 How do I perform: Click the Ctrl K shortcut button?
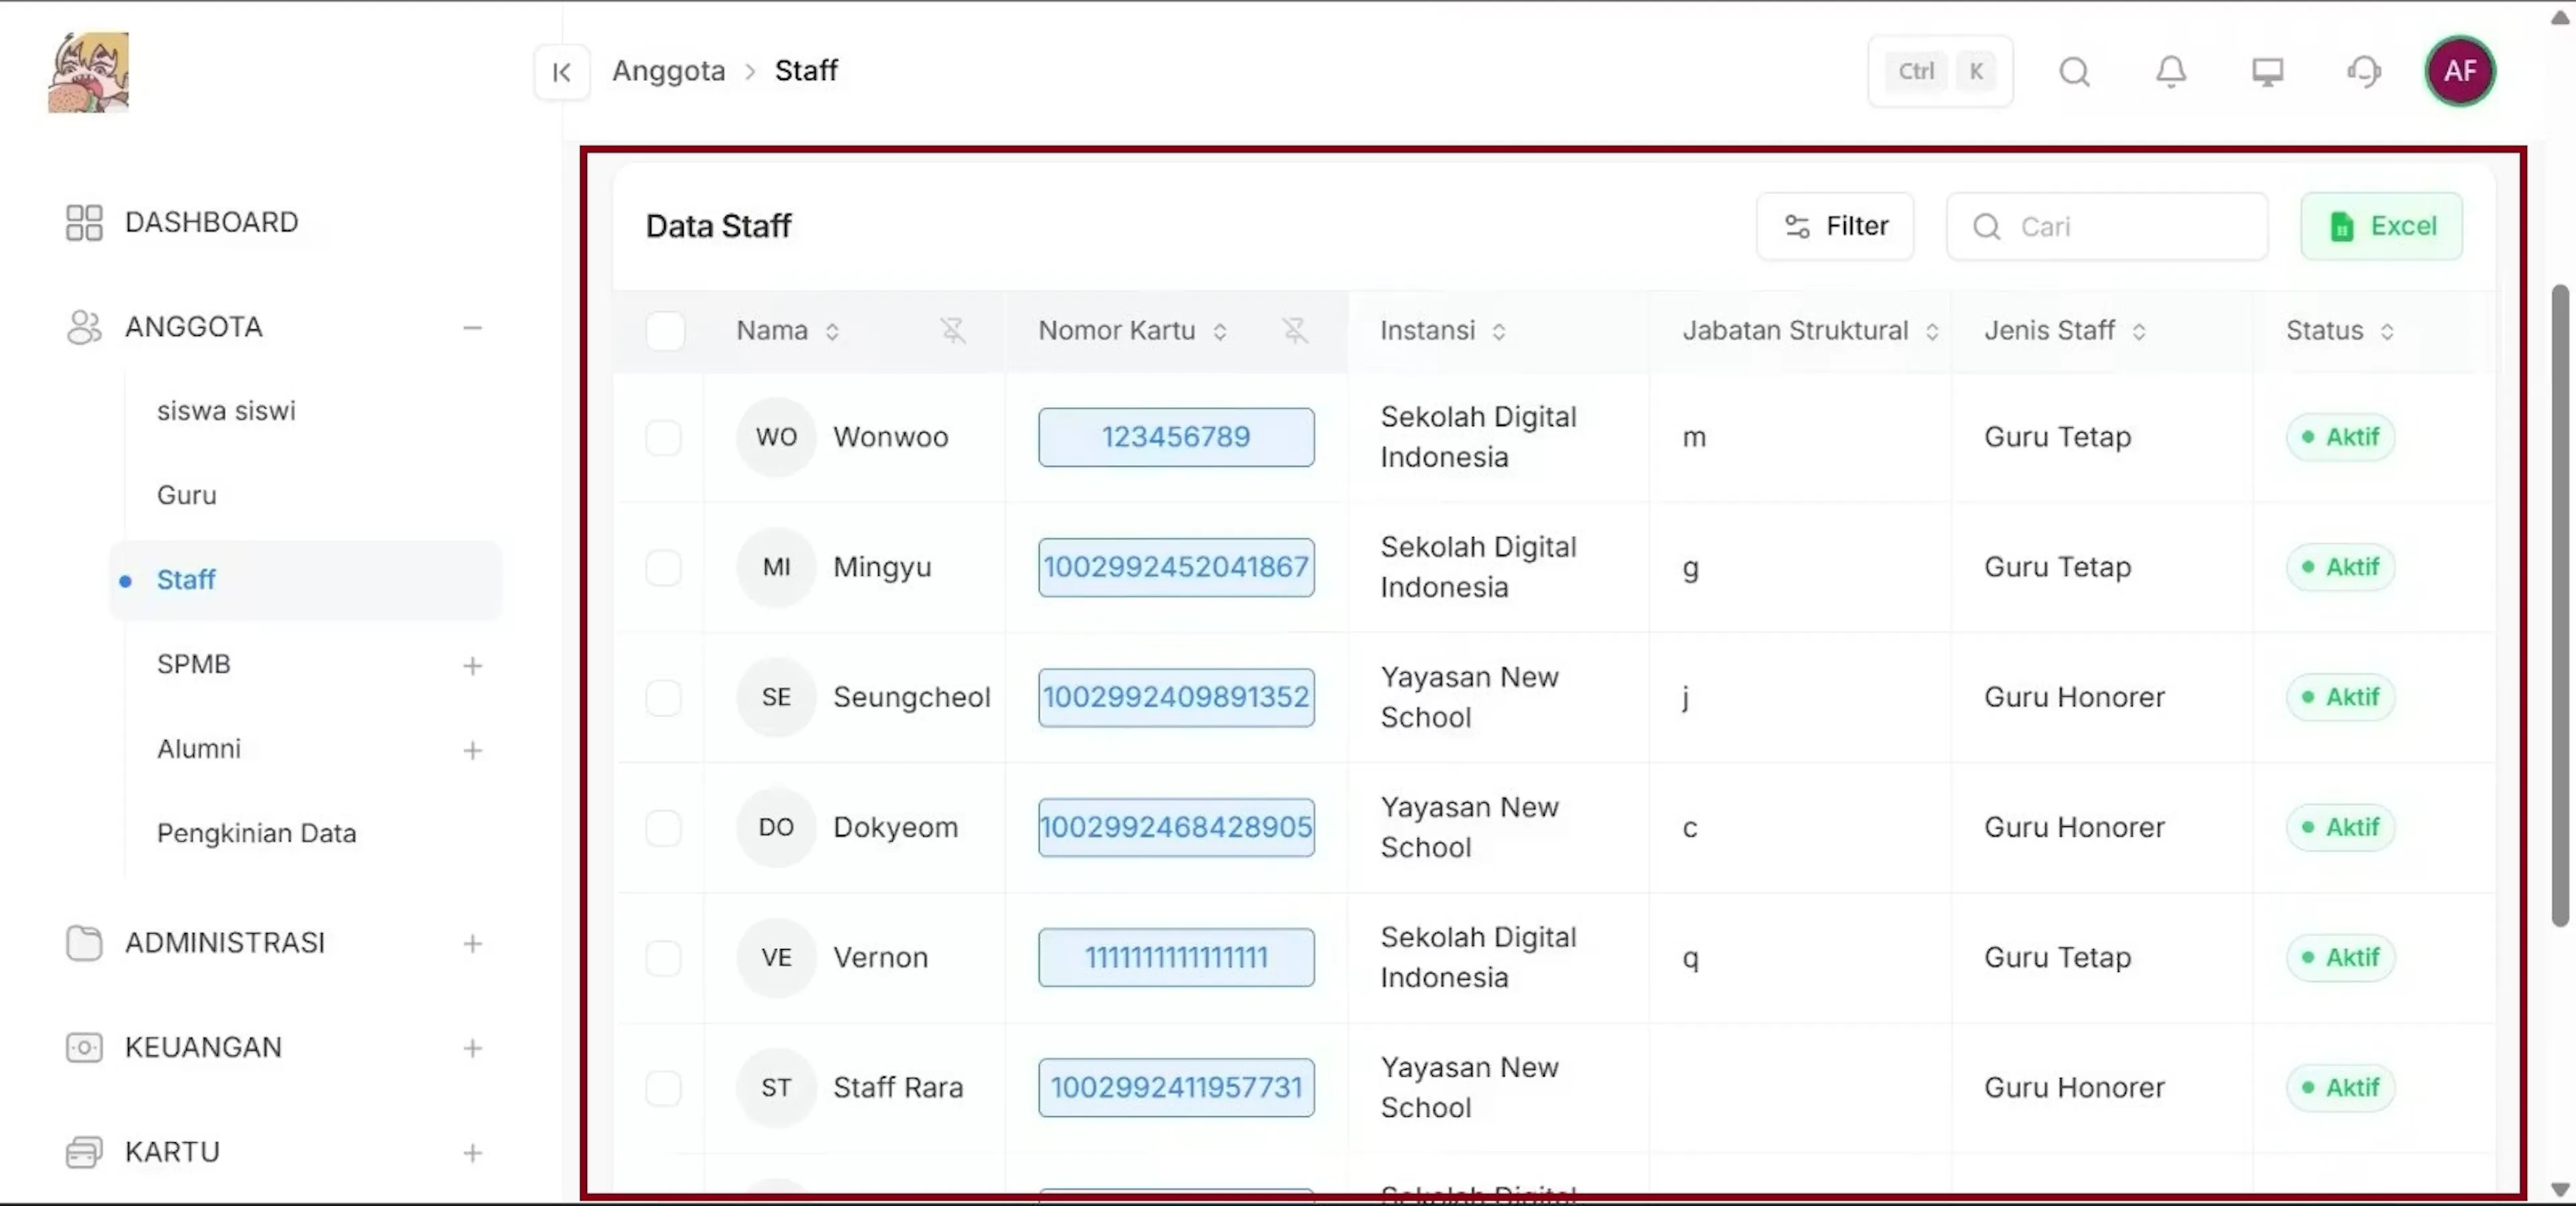click(x=1940, y=72)
